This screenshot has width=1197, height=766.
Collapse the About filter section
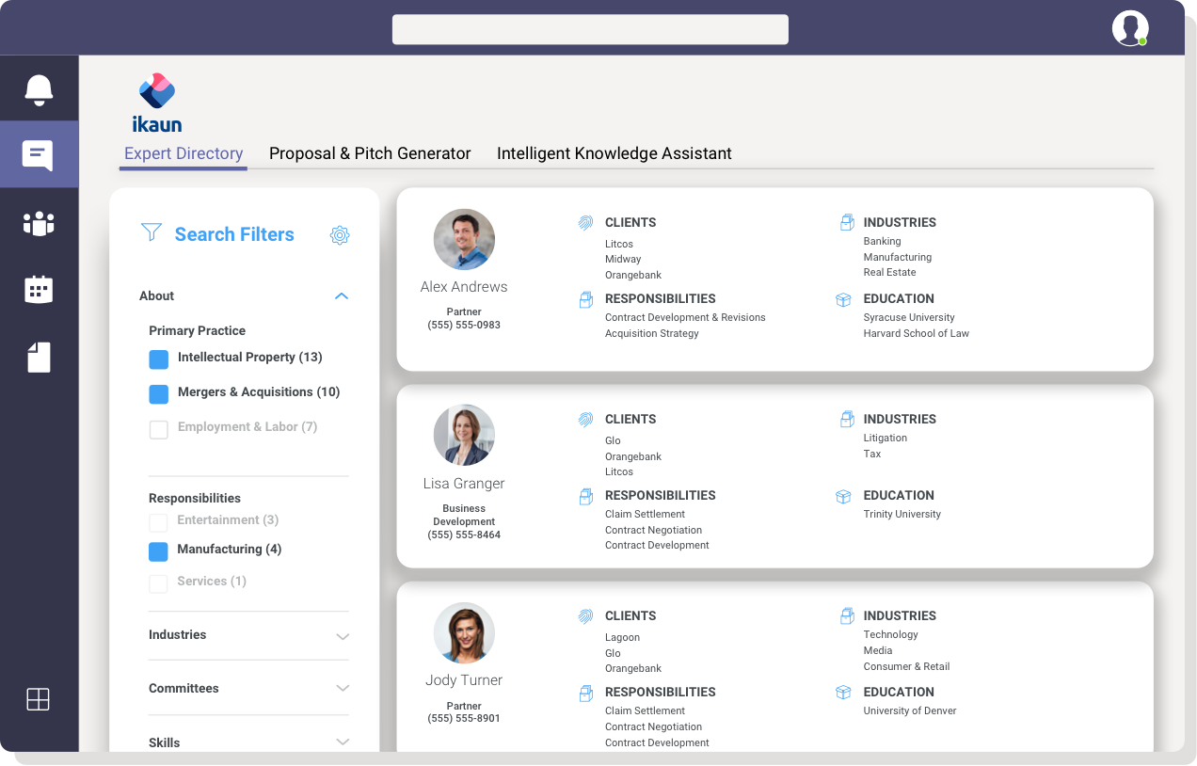pos(342,296)
